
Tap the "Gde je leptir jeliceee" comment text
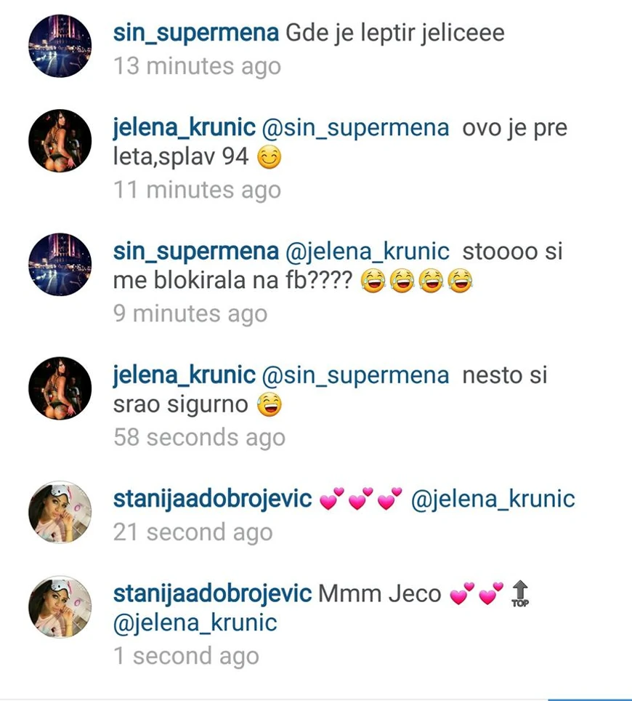click(395, 33)
